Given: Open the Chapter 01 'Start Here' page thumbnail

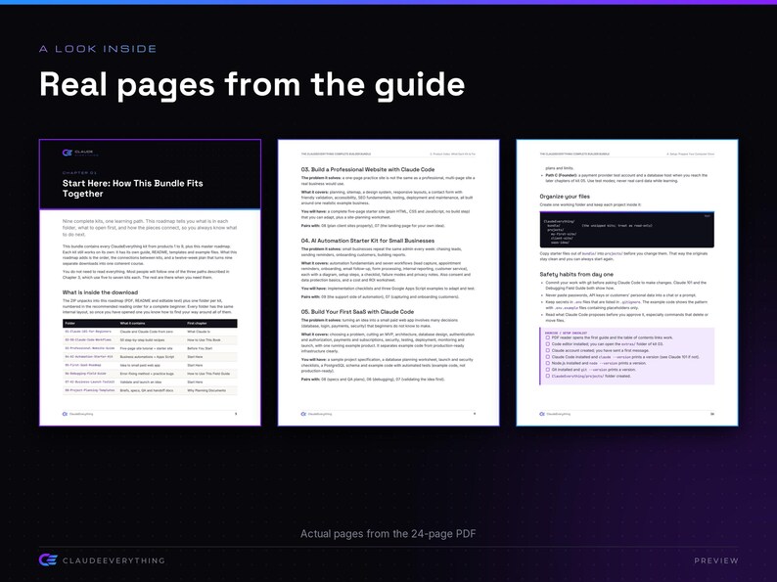Looking at the screenshot, I should 150,283.
